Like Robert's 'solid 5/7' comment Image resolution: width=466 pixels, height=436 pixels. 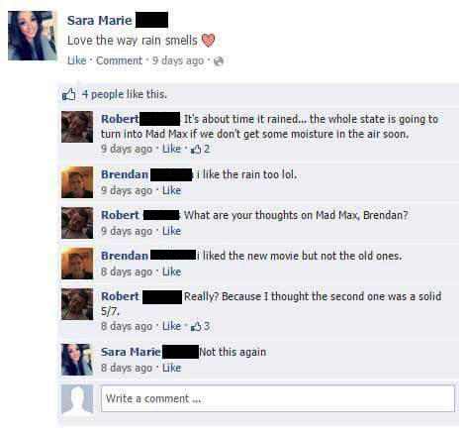[171, 326]
